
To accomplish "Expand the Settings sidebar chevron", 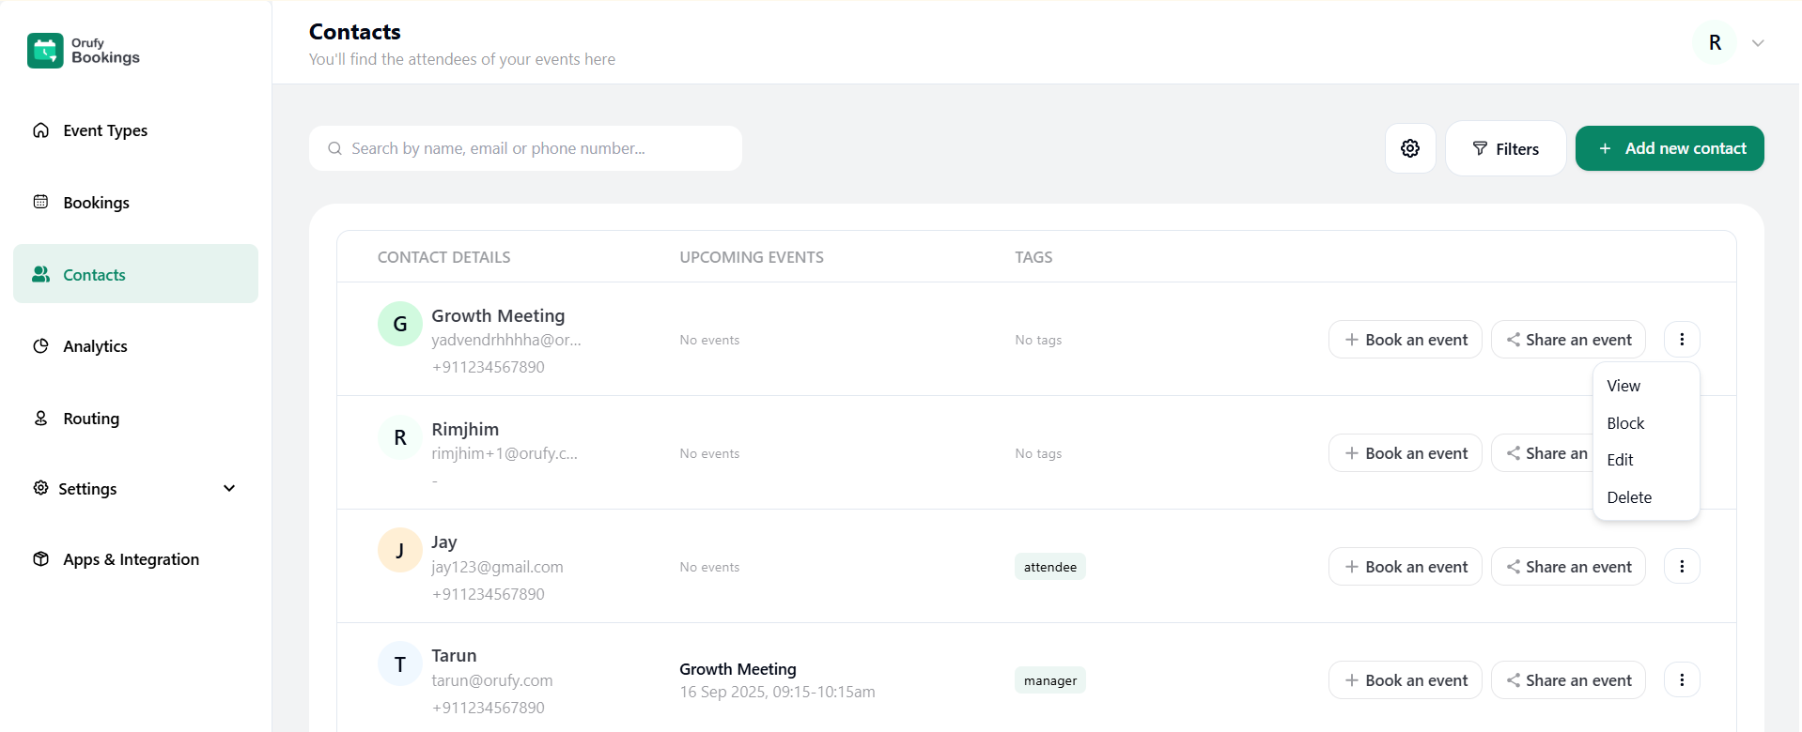I will (229, 489).
